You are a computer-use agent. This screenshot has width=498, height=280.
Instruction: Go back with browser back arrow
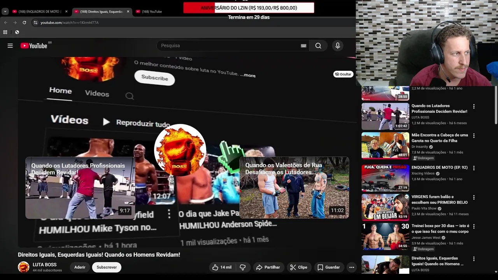pos(6,23)
